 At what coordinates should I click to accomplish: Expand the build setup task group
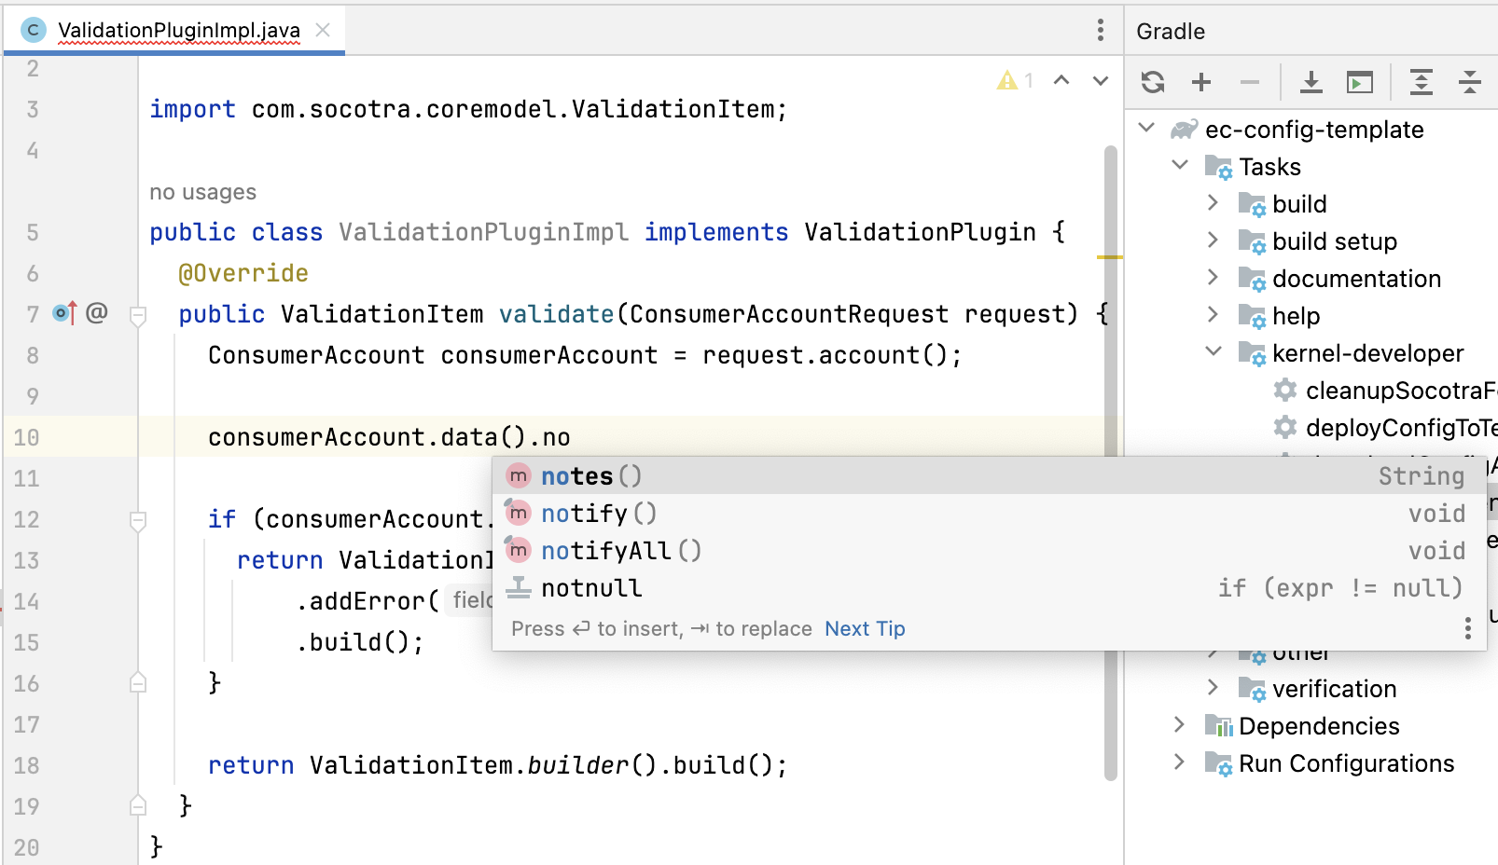pos(1213,240)
